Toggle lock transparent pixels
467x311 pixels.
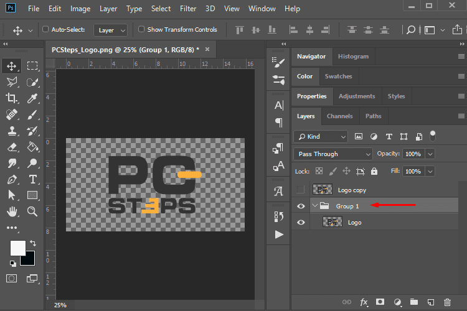click(319, 171)
